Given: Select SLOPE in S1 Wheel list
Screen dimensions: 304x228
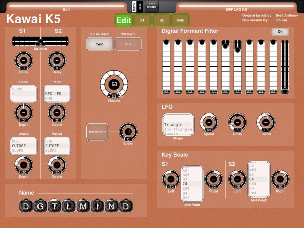Looking at the screenshot, I should (x=18, y=150).
